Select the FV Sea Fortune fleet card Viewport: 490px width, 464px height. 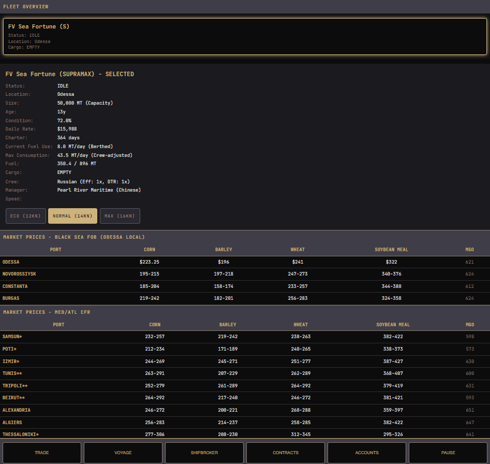click(245, 37)
